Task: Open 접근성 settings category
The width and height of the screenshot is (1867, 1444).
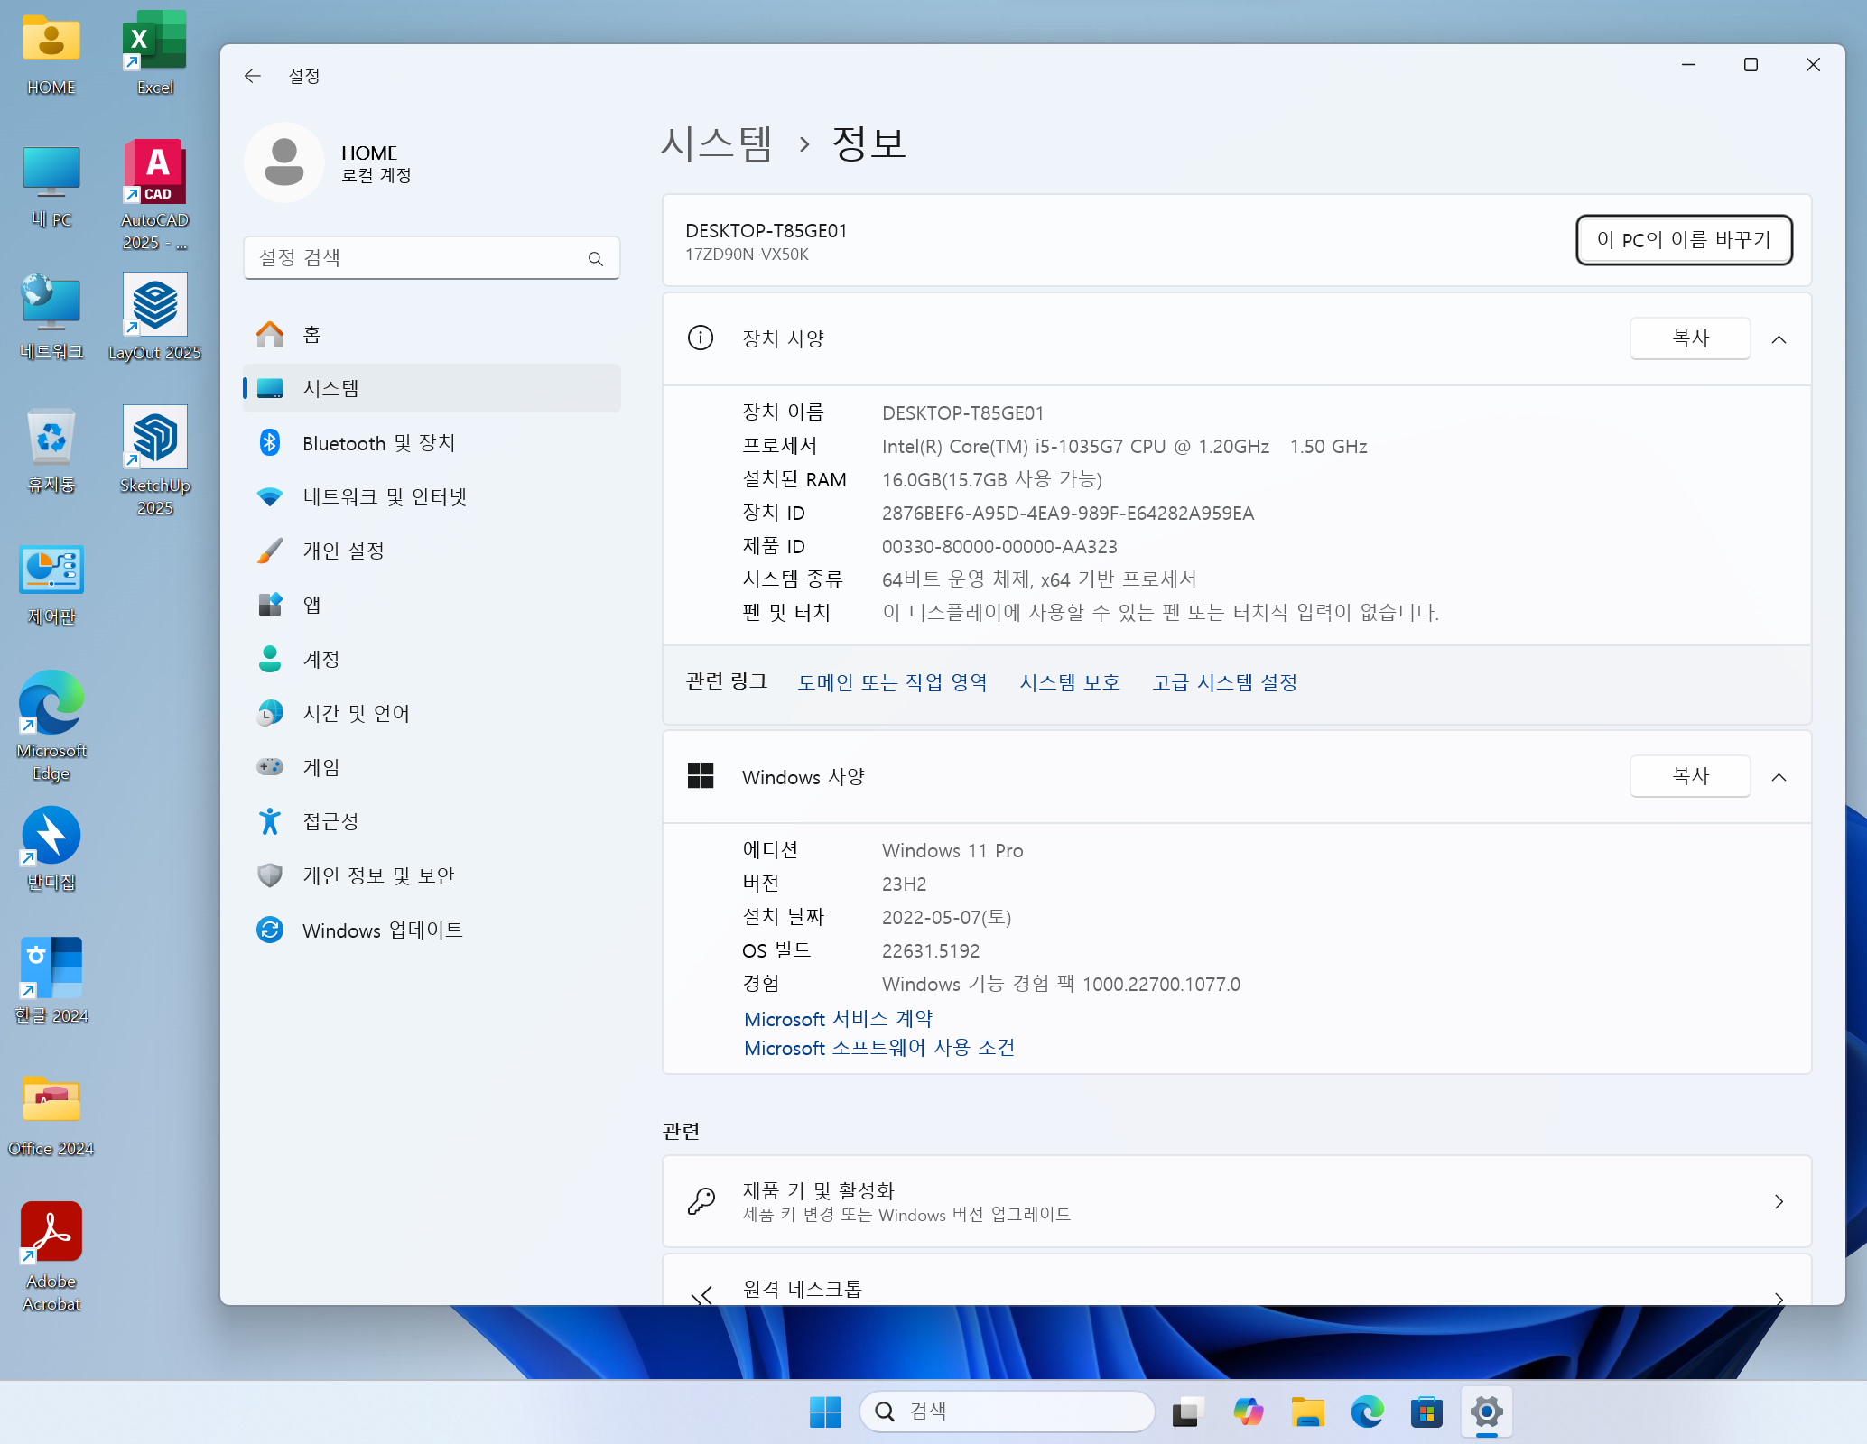Action: 432,821
